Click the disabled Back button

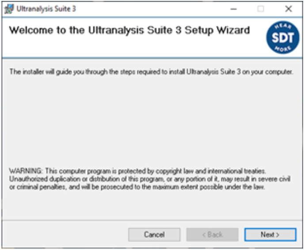(212, 235)
